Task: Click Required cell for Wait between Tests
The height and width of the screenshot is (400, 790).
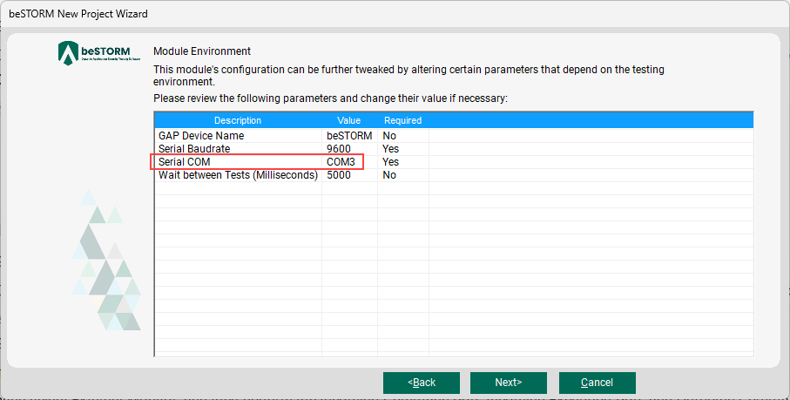Action: (403, 175)
